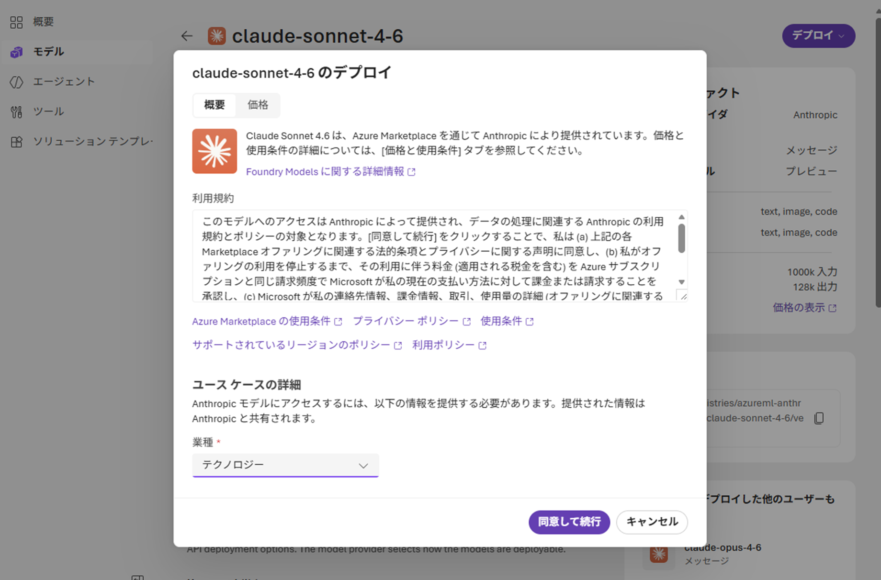This screenshot has height=580, width=881.
Task: Click the page vertical scrollbar thumb
Action: 878,163
